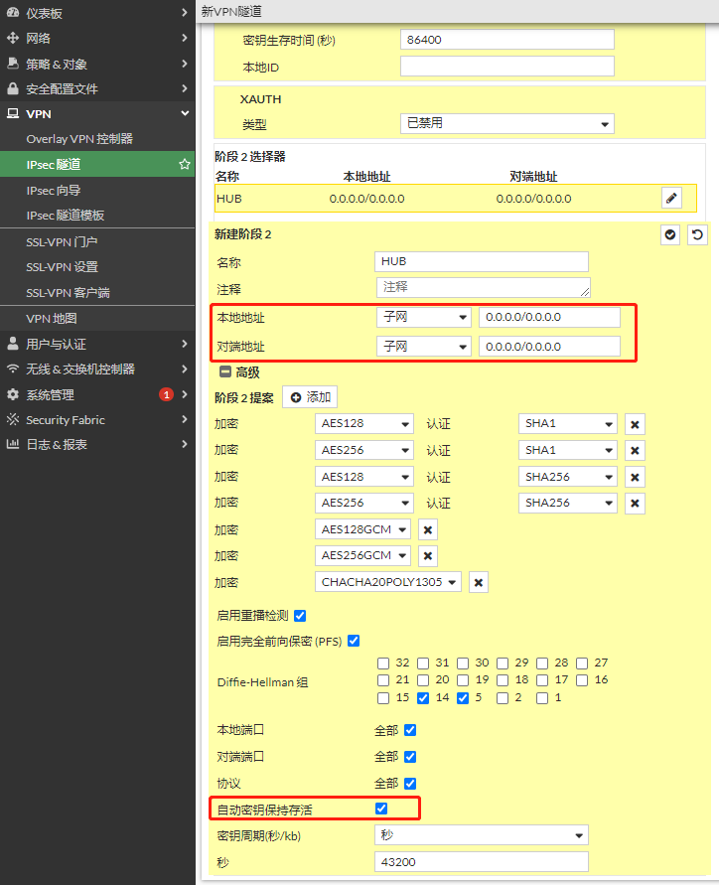This screenshot has width=719, height=885.
Task: Open the AES128GCM encryption dropdown
Action: 362,529
